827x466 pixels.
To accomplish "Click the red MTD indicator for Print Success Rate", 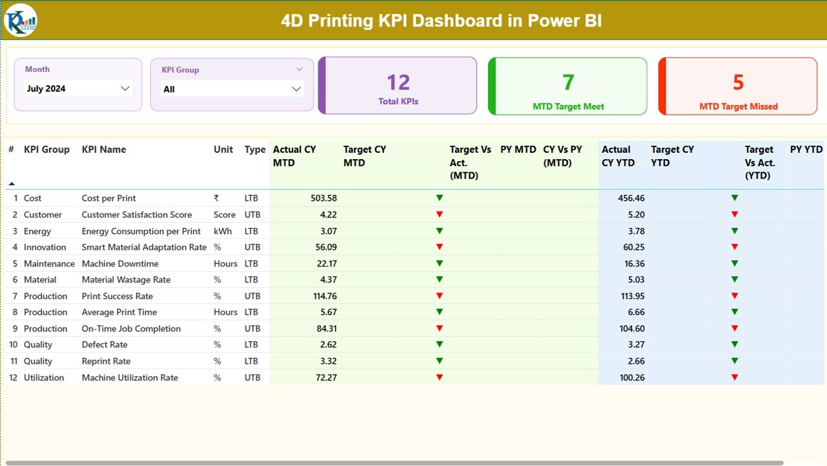I will (x=439, y=296).
